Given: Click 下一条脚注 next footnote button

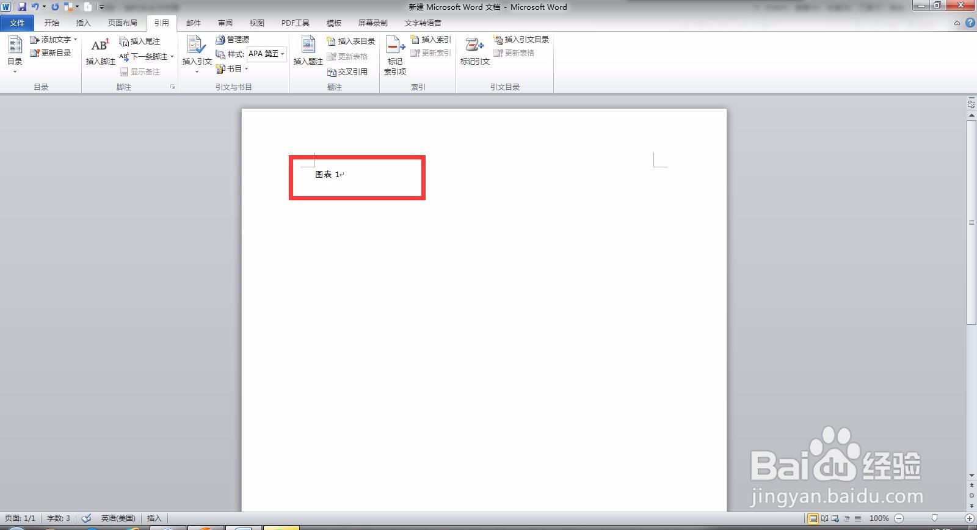Looking at the screenshot, I should [x=143, y=57].
